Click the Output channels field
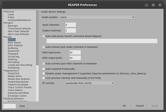 (x=71, y=30)
